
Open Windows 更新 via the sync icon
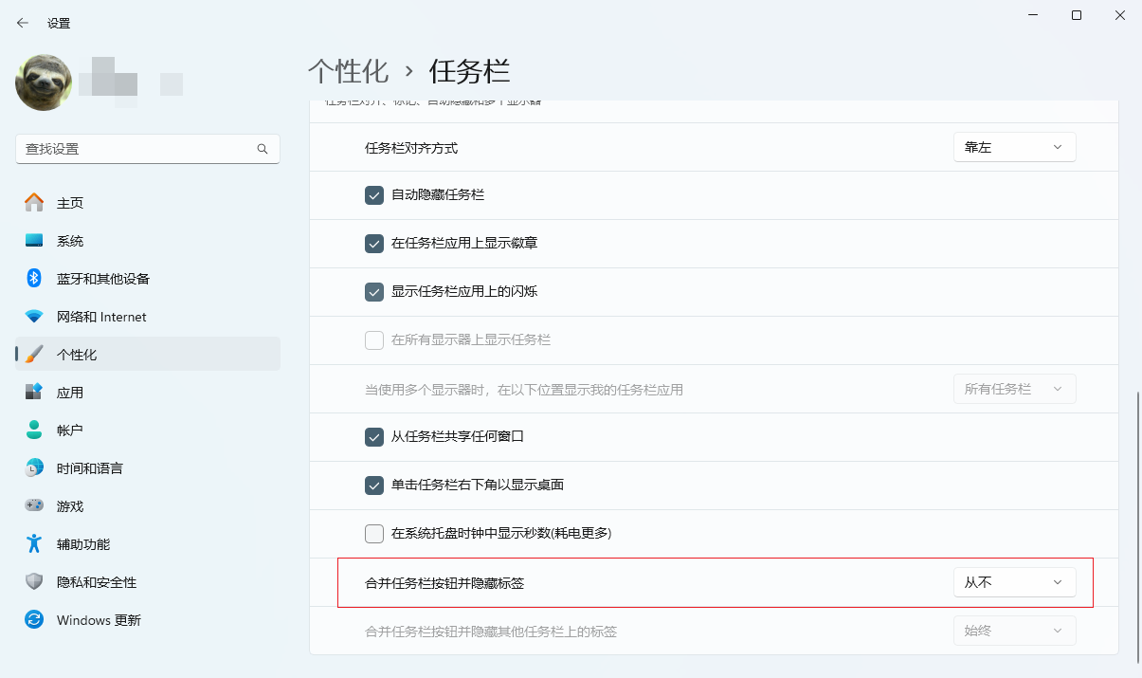click(35, 620)
